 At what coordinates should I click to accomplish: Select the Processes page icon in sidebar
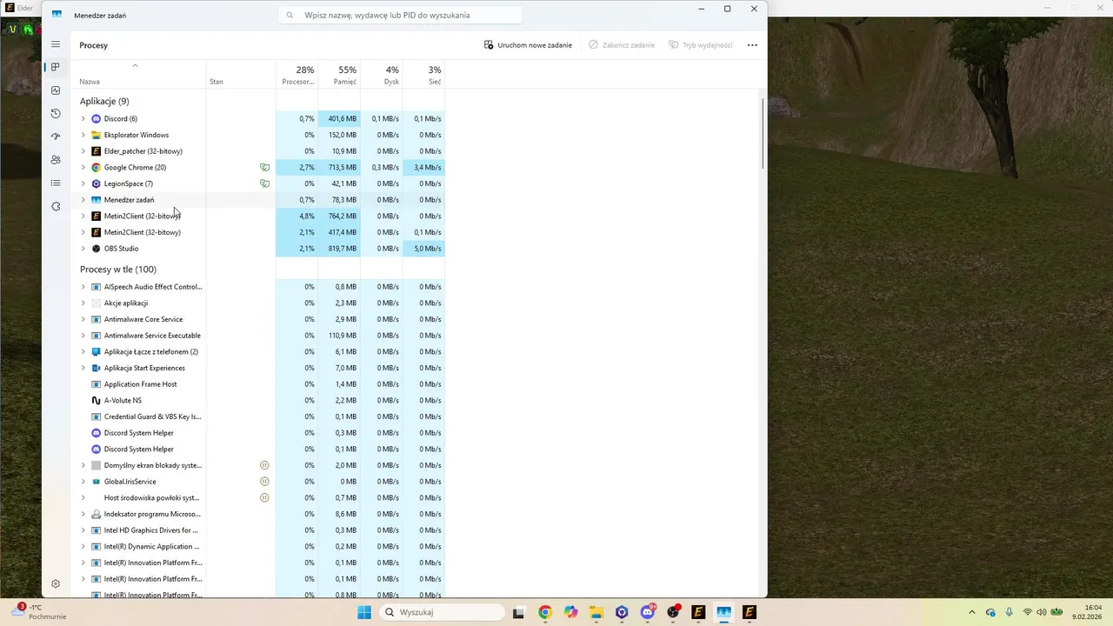(56, 67)
